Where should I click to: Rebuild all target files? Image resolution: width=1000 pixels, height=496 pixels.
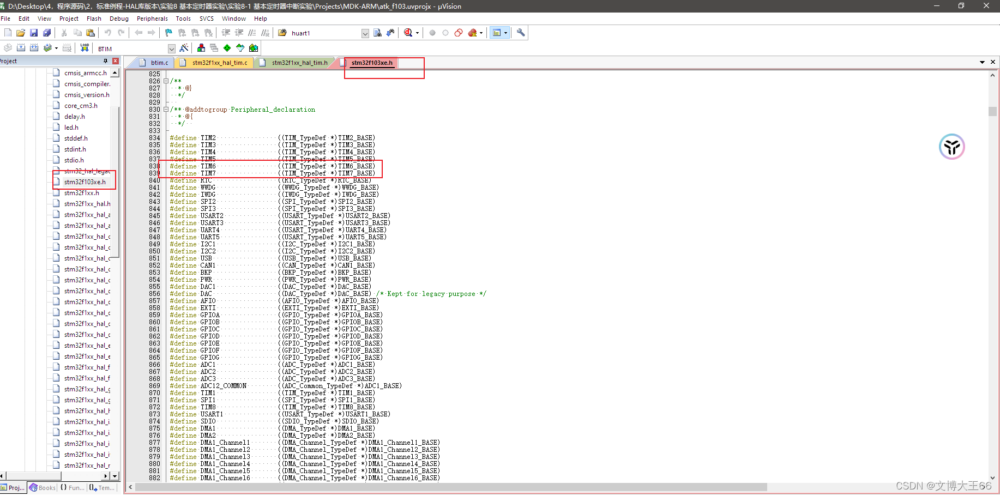(34, 48)
